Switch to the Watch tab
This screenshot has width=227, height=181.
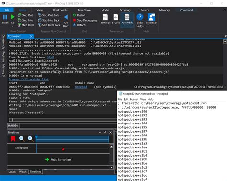pyautogui.click(x=23, y=172)
